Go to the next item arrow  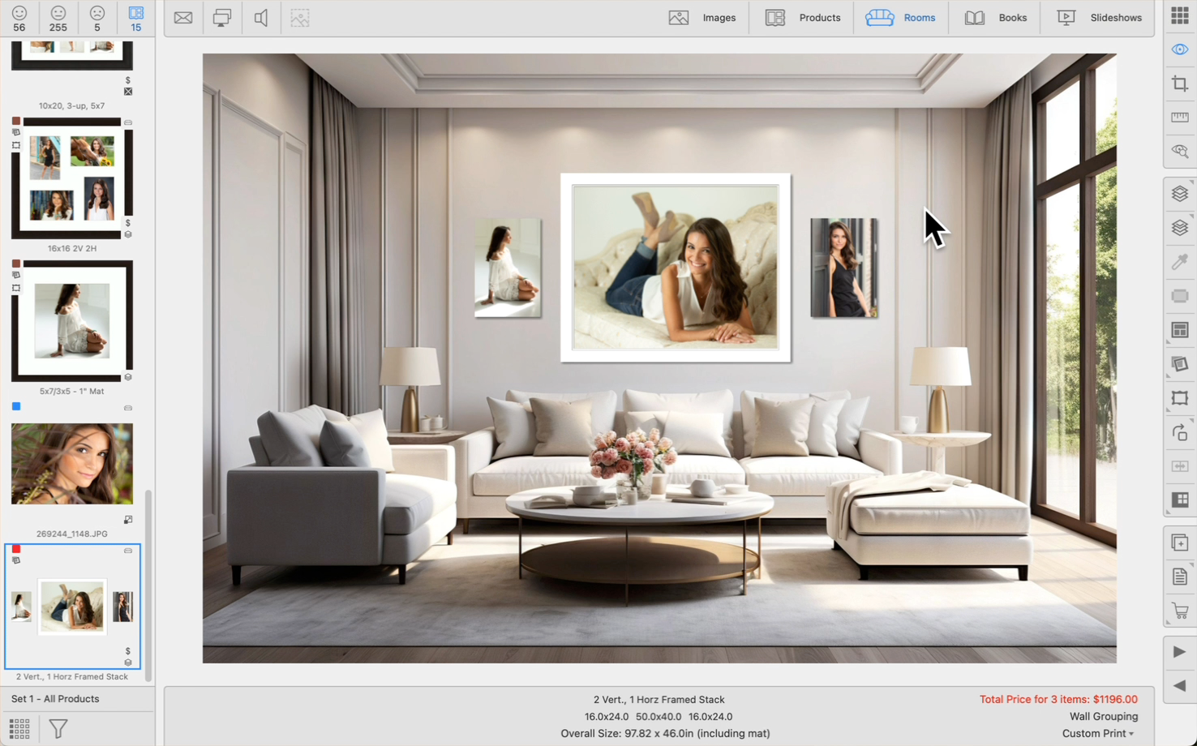click(x=1179, y=652)
